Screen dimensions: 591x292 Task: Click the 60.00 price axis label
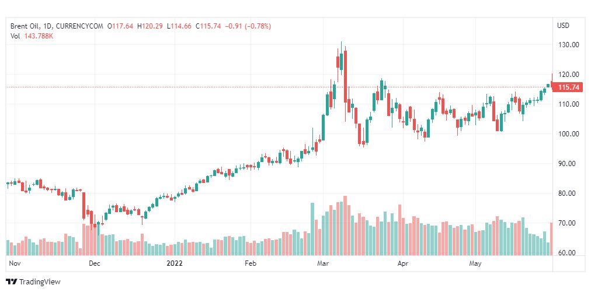[568, 253]
